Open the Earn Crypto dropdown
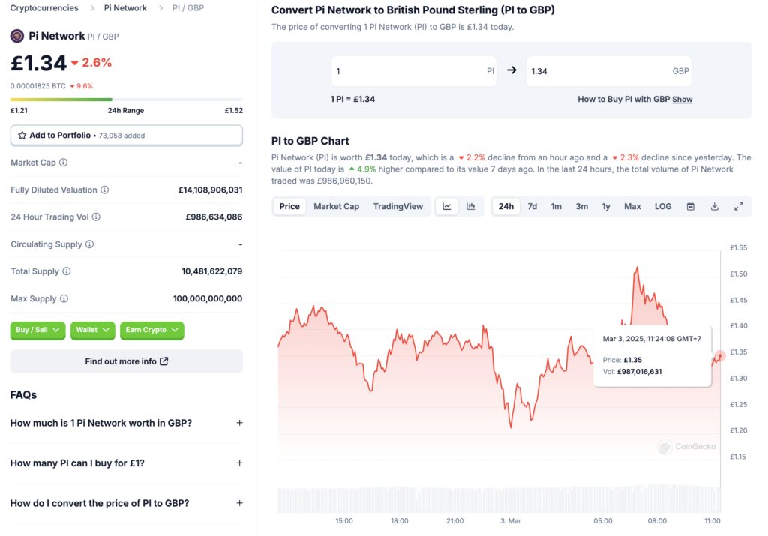 pos(151,330)
